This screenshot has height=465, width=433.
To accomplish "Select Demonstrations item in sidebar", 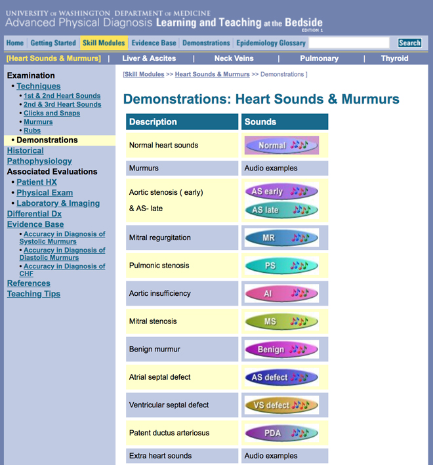I will coord(60,140).
